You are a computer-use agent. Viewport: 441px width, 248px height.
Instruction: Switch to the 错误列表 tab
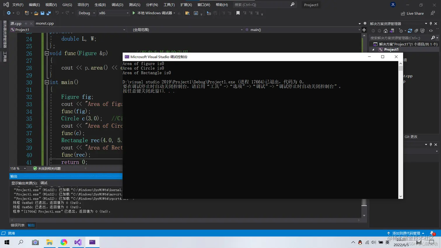pyautogui.click(x=18, y=225)
